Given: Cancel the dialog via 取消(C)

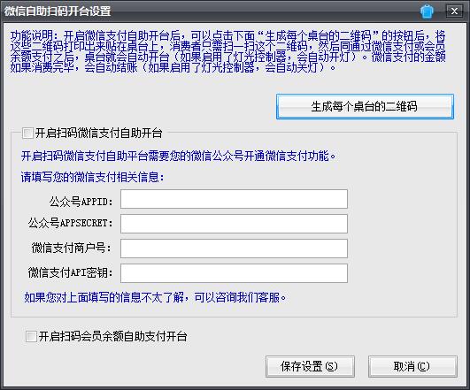Looking at the screenshot, I should (x=412, y=366).
